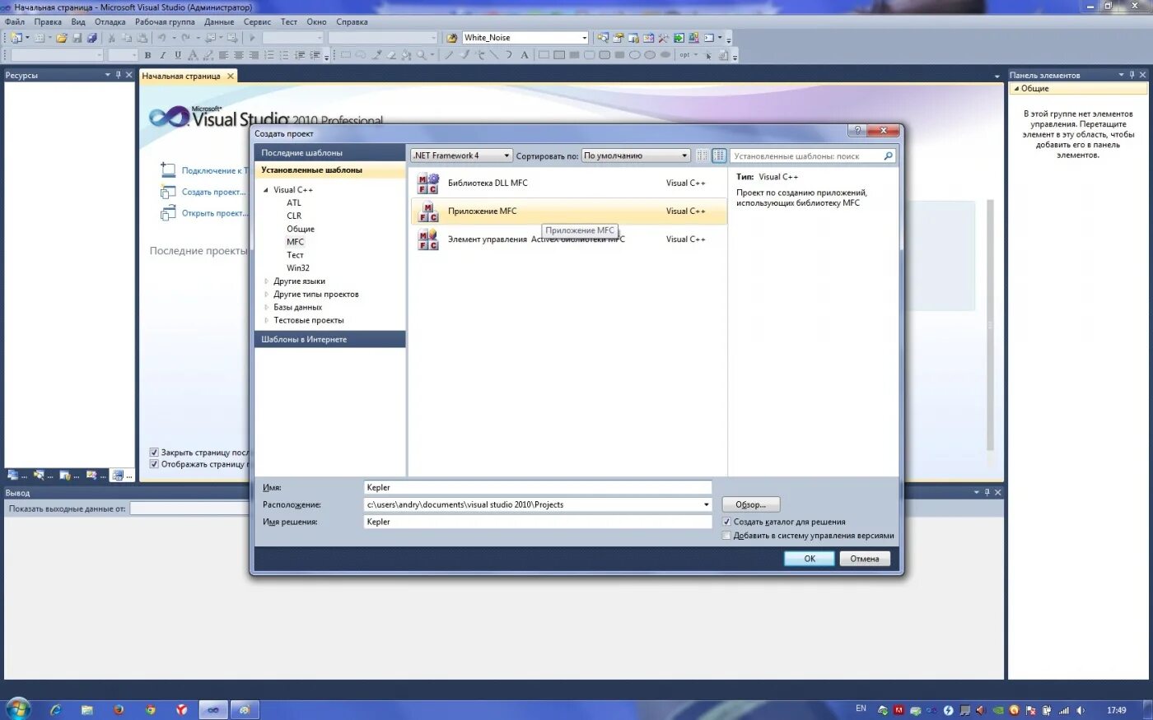Select the Win32 tree item
The height and width of the screenshot is (720, 1153).
[x=298, y=268]
